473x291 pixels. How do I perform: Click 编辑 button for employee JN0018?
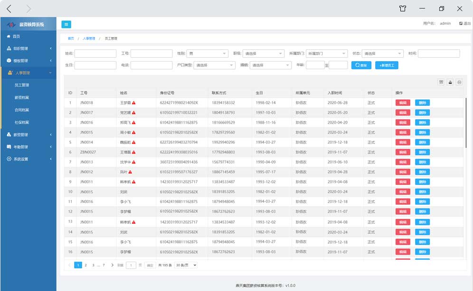click(x=403, y=103)
